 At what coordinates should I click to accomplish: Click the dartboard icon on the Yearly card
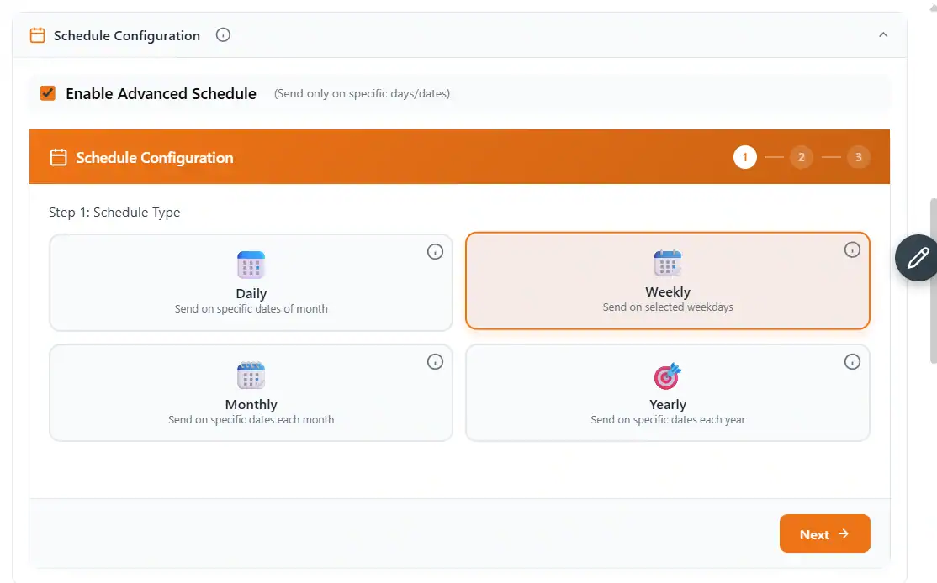point(667,376)
